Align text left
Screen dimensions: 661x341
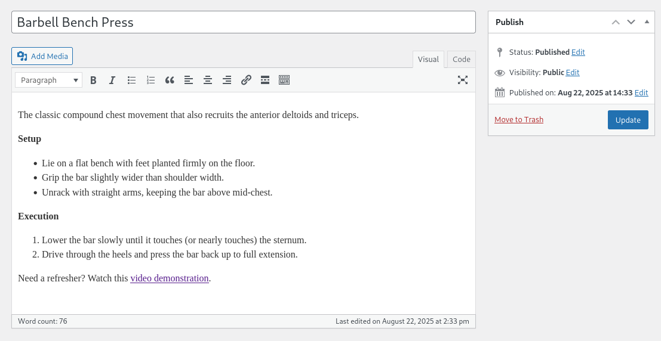189,80
